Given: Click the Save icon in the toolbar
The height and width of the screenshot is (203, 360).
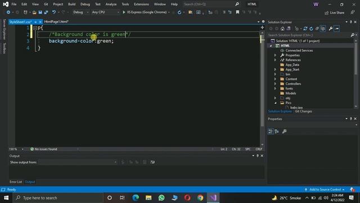Looking at the screenshot, I should 40,12.
